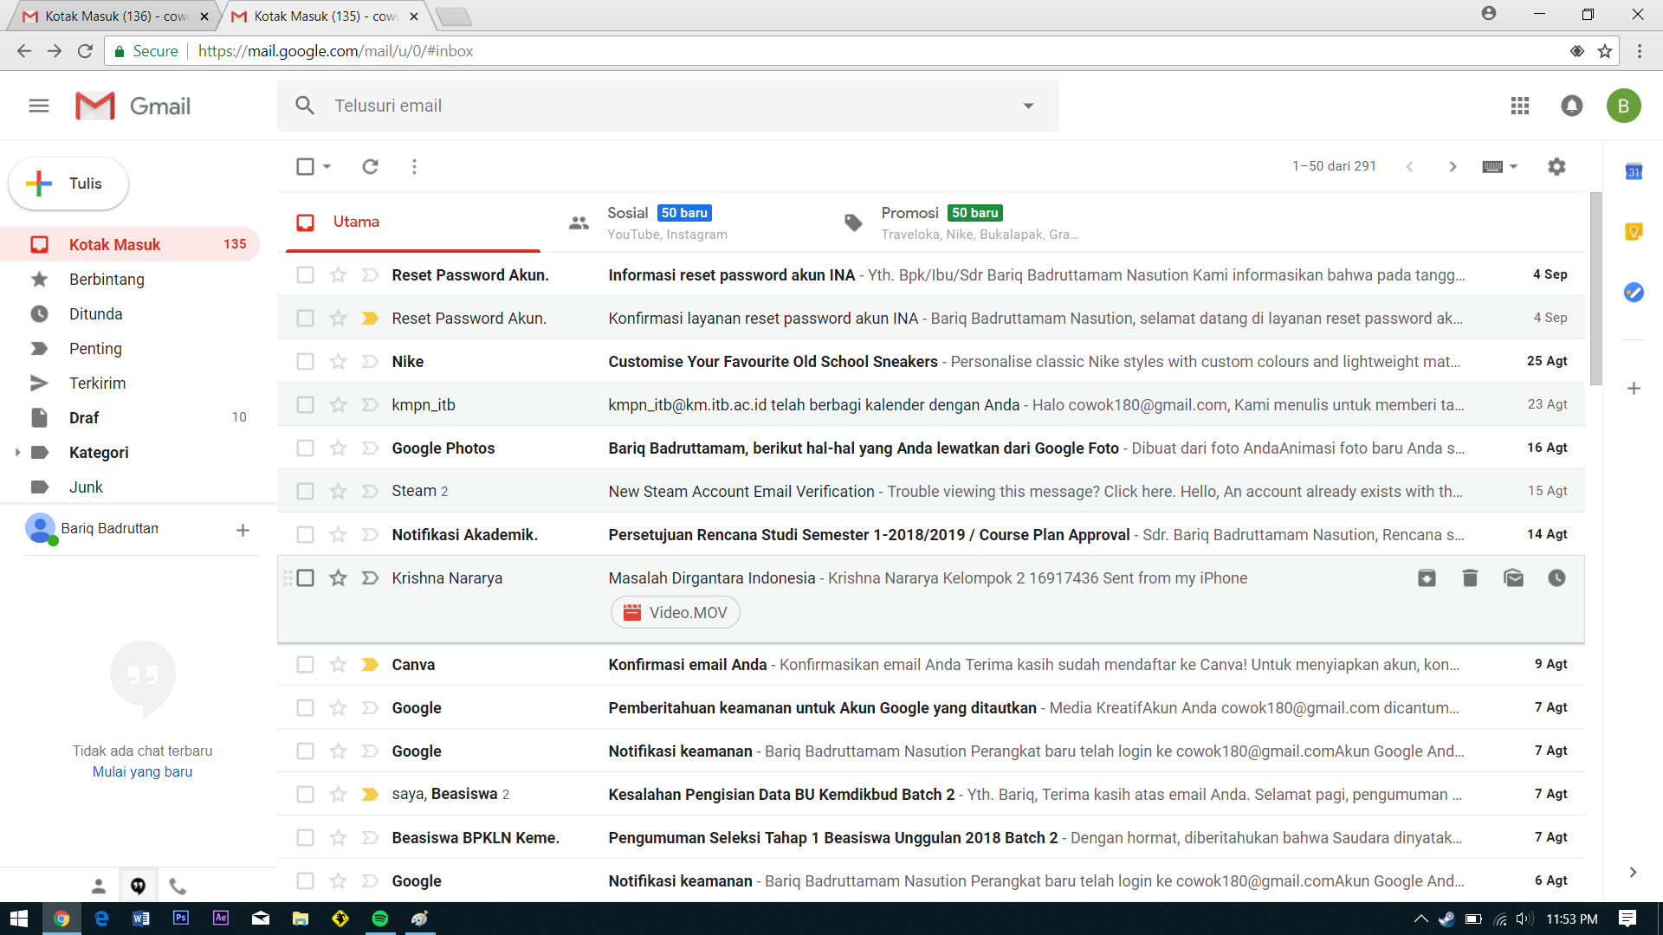Open the Gmail settings gear
1663x935 pixels.
click(x=1556, y=166)
